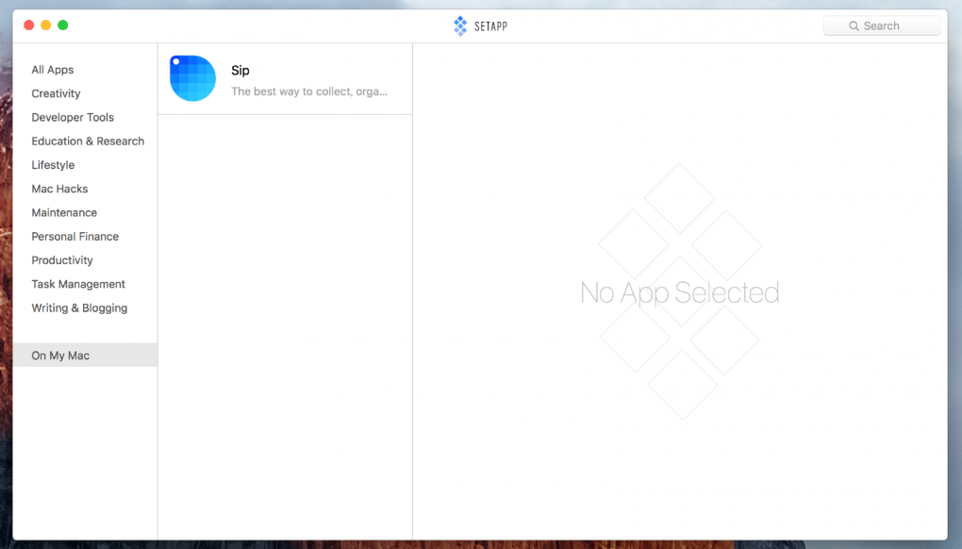Click the yellow minimize window button
The height and width of the screenshot is (549, 962).
45,25
